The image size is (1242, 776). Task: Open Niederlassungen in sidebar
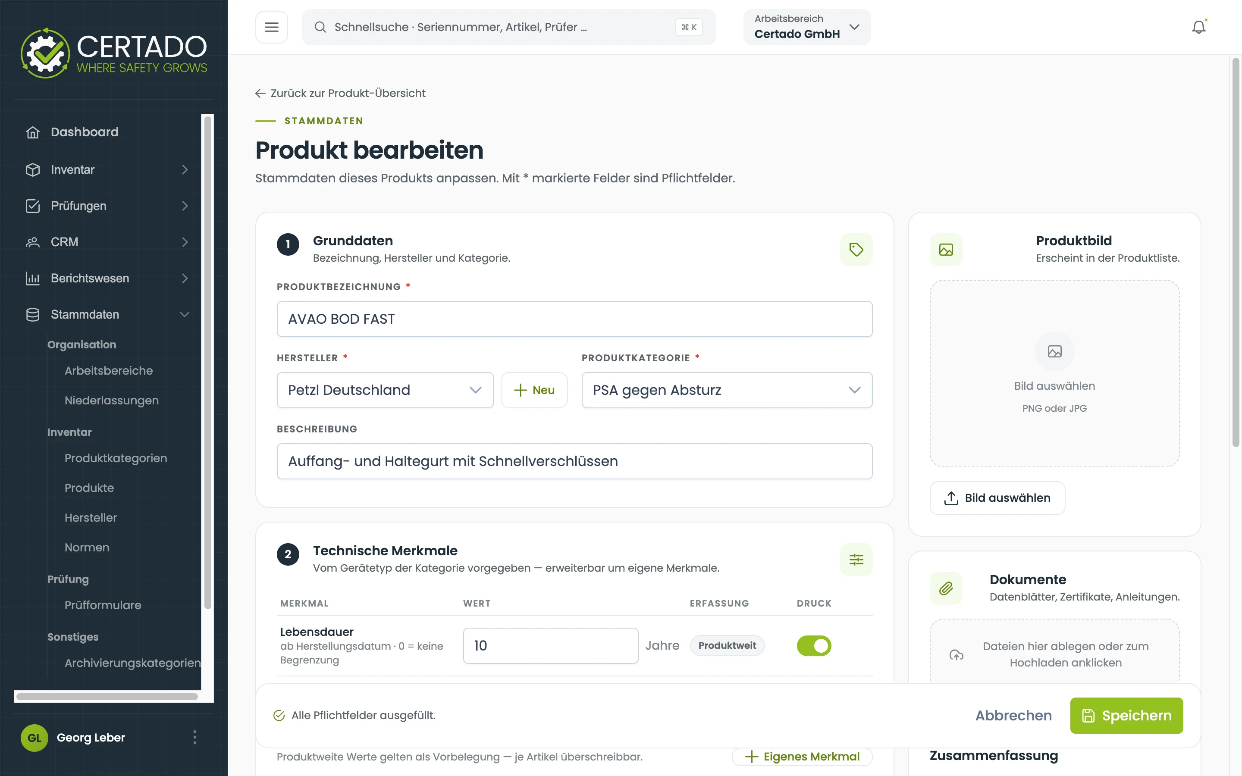click(x=111, y=401)
